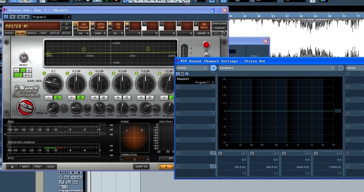The height and width of the screenshot is (192, 364).
Task: Click the SAVE AS button
Action: coord(55,33)
